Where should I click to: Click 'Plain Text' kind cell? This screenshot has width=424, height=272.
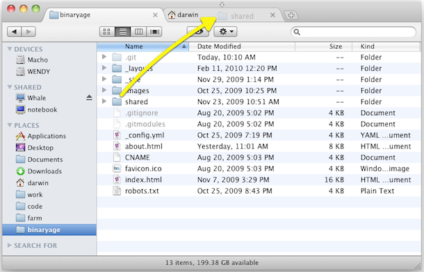point(377,191)
